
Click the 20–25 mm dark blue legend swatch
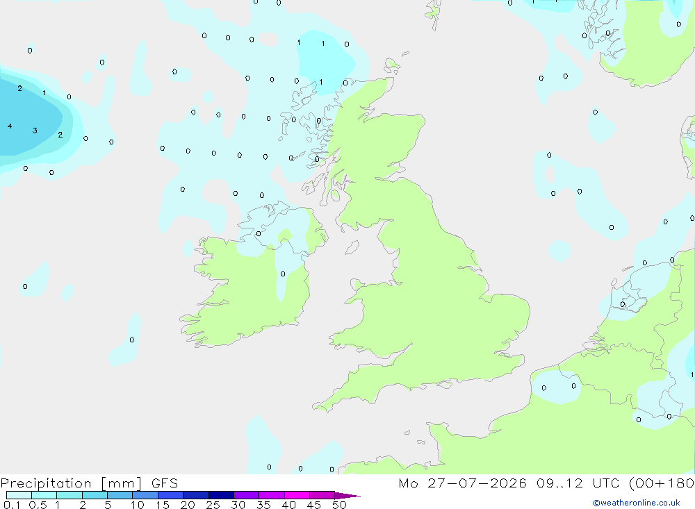(196, 495)
